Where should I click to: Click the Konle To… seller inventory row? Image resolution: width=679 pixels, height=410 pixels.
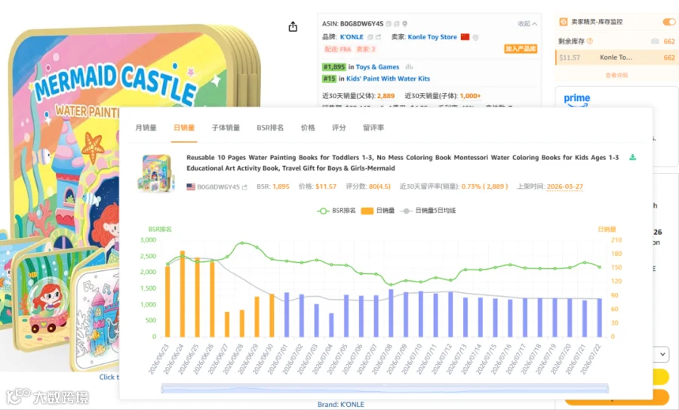pos(616,57)
